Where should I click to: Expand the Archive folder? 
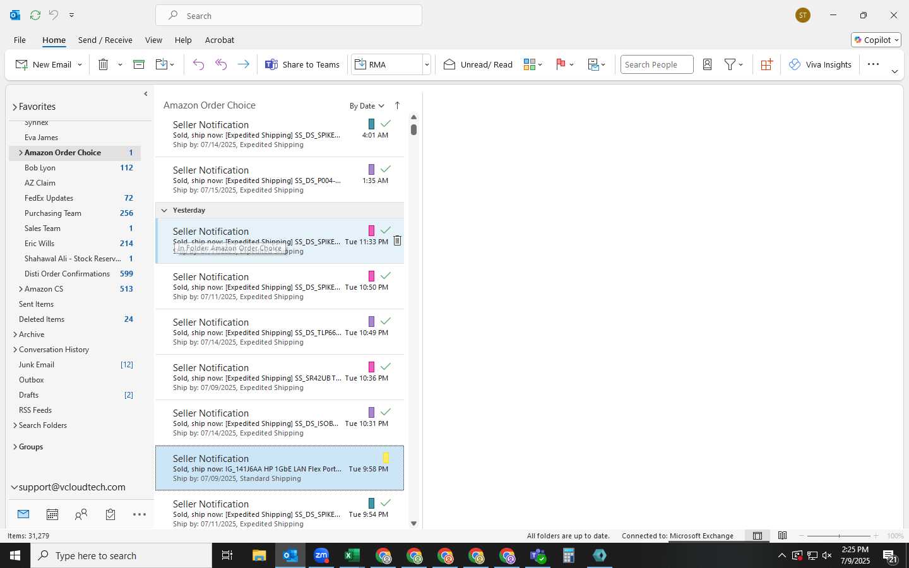click(x=15, y=334)
